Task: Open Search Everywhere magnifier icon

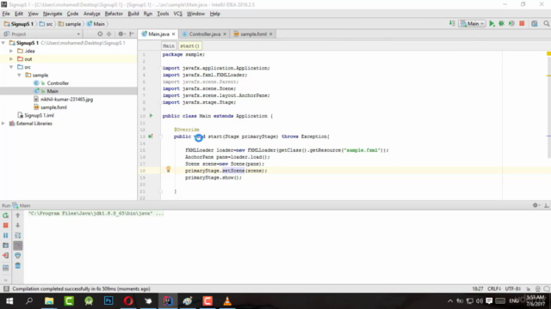Action: (546, 23)
